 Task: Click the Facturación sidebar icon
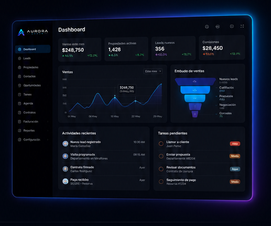(19, 121)
